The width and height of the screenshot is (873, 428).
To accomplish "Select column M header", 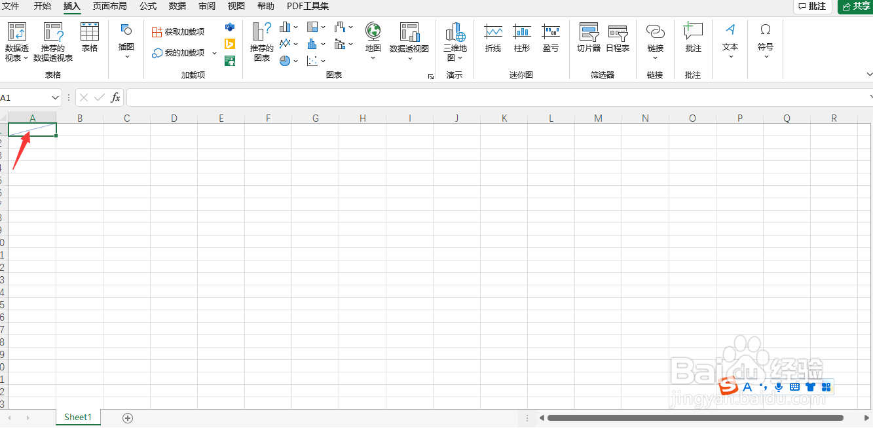I will [x=599, y=118].
